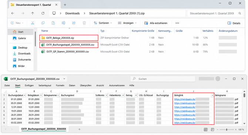This screenshot has width=248, height=135.
Task: Switch to the Seitenlayout ribbon tab
Action: (45, 85)
